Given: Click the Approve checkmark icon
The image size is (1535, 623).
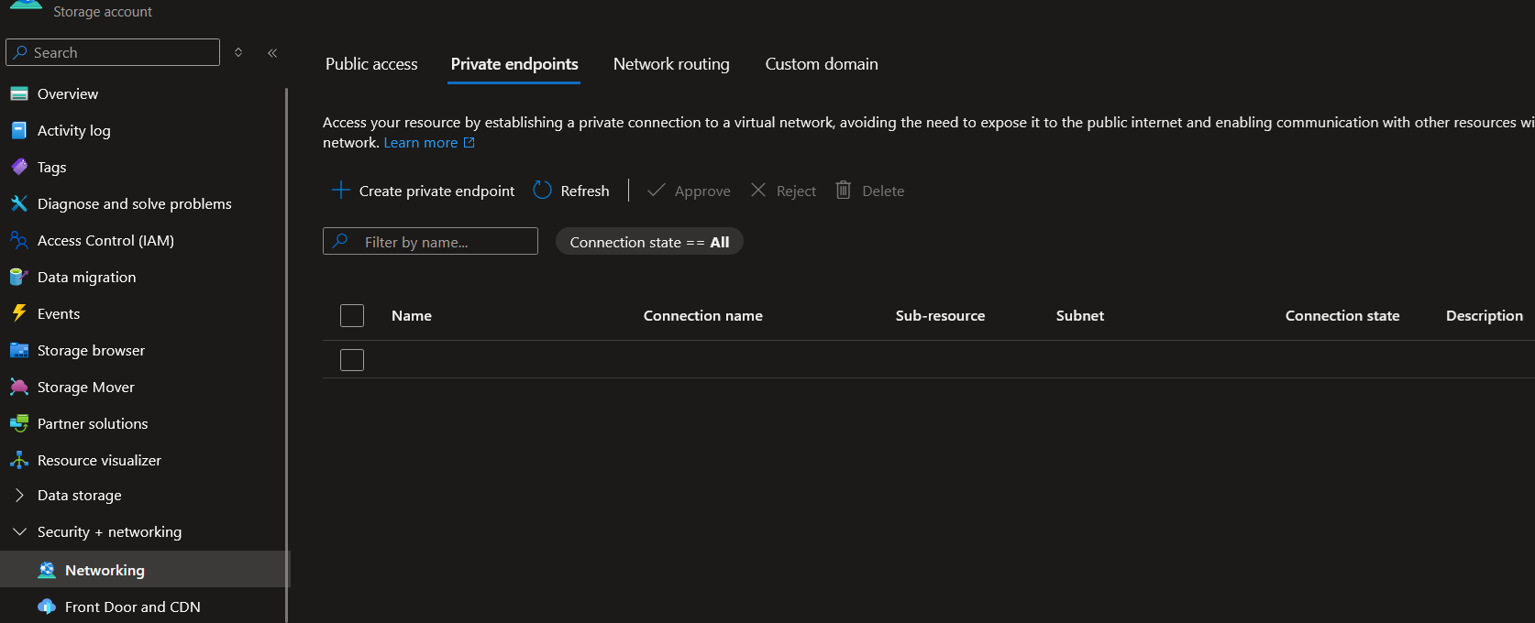Looking at the screenshot, I should coord(656,190).
